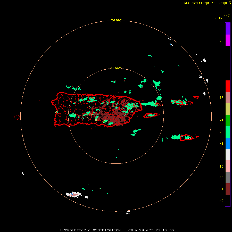Click the UK magenta legend swatch
232x232 pixels.
coord(228,40)
